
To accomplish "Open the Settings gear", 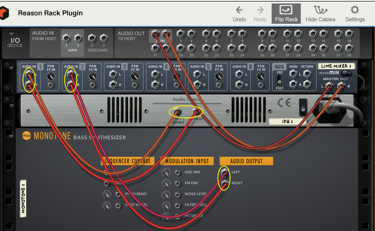I will pyautogui.click(x=355, y=13).
